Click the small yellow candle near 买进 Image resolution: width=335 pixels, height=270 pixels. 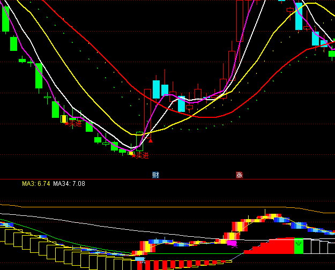click(64, 119)
